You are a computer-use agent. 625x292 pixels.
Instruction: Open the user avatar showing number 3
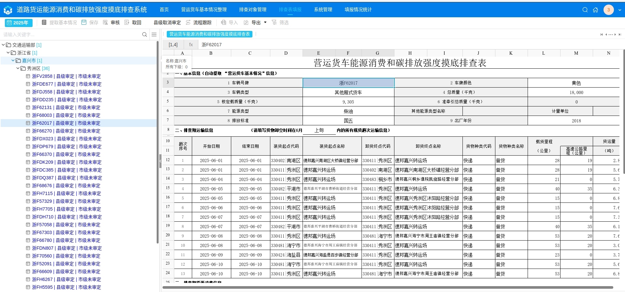[x=608, y=10]
